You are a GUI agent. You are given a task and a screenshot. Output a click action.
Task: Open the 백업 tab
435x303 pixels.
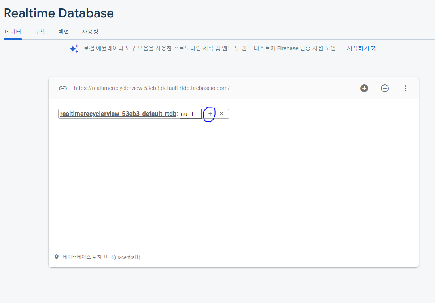64,32
